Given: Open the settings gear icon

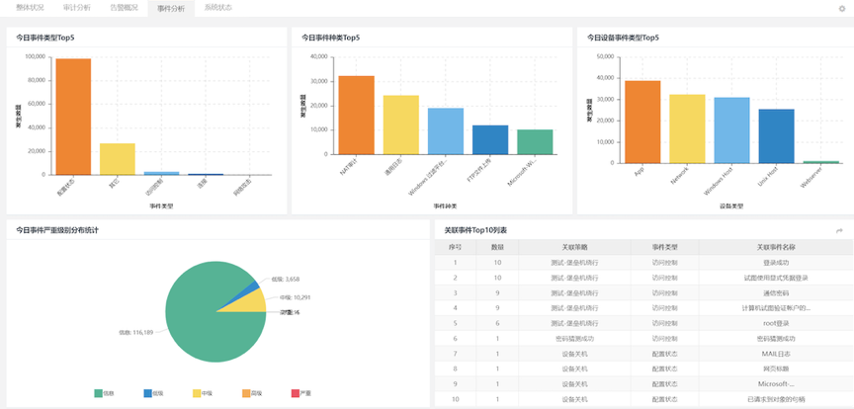Looking at the screenshot, I should 841,9.
